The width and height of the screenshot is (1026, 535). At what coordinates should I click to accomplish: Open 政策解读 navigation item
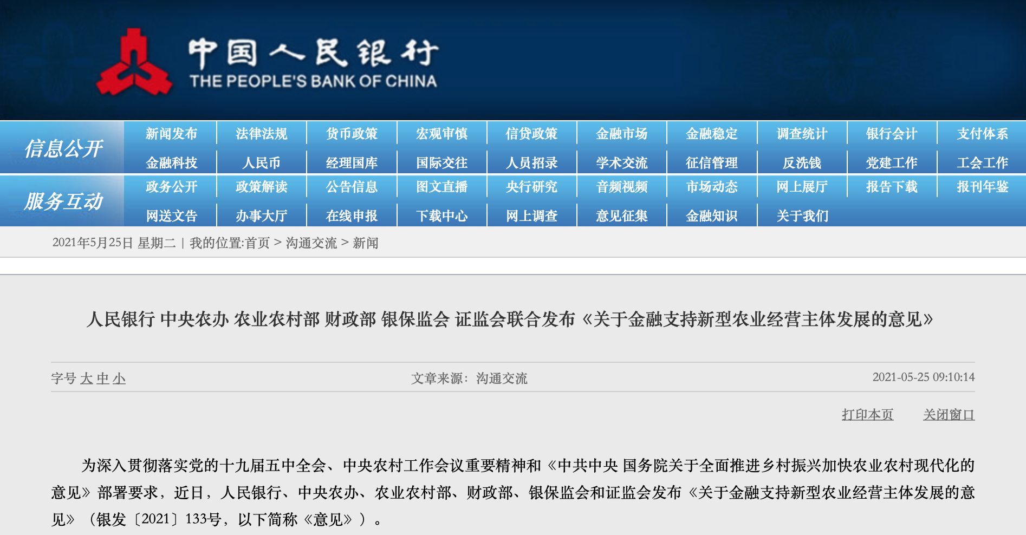click(261, 187)
